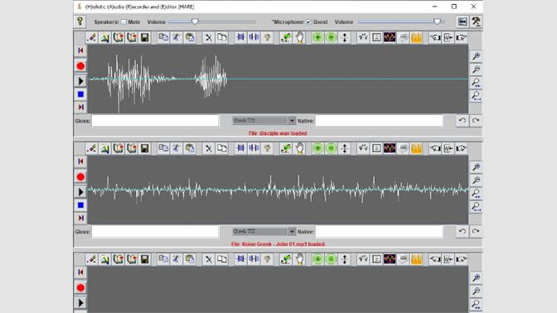The image size is (557, 313).
Task: Click orange bars icon in empty bottom panel
Action: click(x=416, y=258)
